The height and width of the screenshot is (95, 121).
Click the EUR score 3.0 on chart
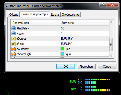[x=80, y=82]
